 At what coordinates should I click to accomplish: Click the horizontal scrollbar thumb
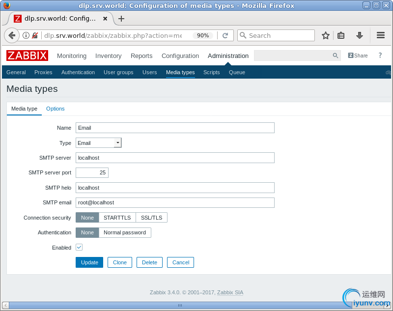[x=180, y=305]
